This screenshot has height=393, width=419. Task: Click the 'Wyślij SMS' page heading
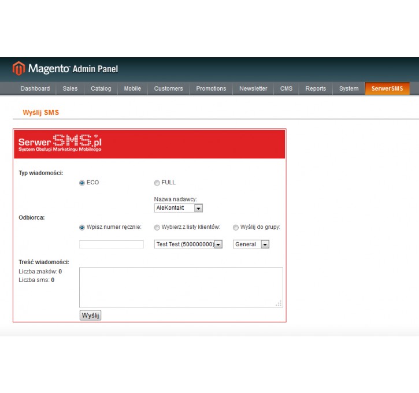[41, 113]
